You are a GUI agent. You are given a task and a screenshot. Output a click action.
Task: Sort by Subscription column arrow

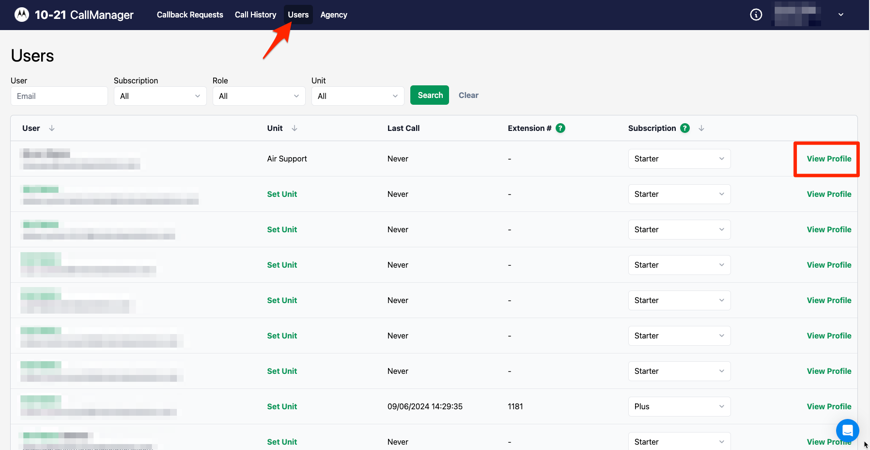click(x=701, y=128)
